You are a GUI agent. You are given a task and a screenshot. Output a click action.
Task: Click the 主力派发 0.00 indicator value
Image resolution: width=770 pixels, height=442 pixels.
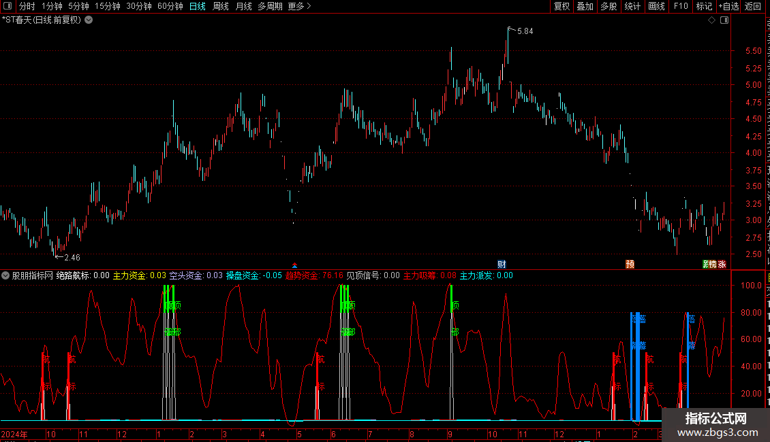coord(486,275)
